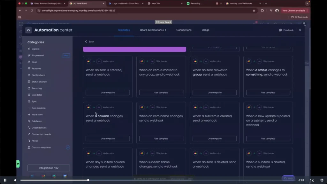Open the Connections tab
The height and width of the screenshot is (184, 327).
point(184,30)
